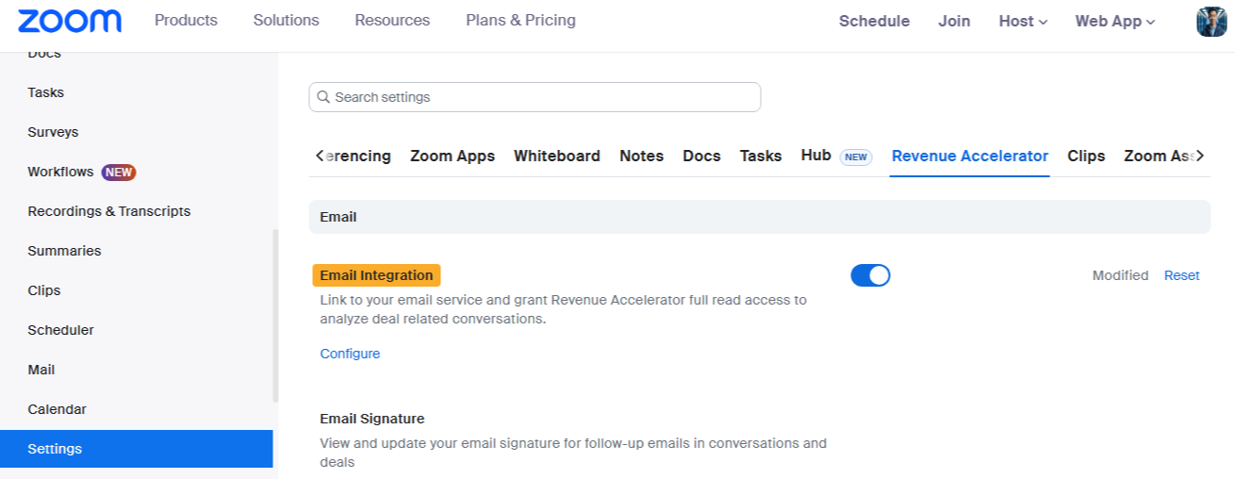Turn off the Email Integration toggle
1235x479 pixels.
[870, 275]
